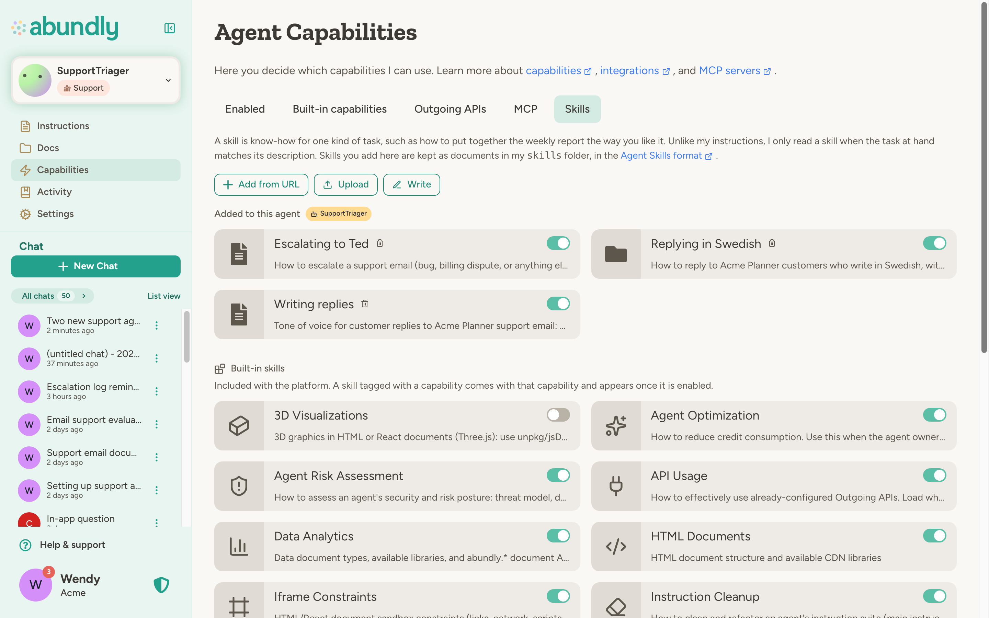The height and width of the screenshot is (618, 989).
Task: Open options for Email support evaluation chat
Action: (x=157, y=424)
